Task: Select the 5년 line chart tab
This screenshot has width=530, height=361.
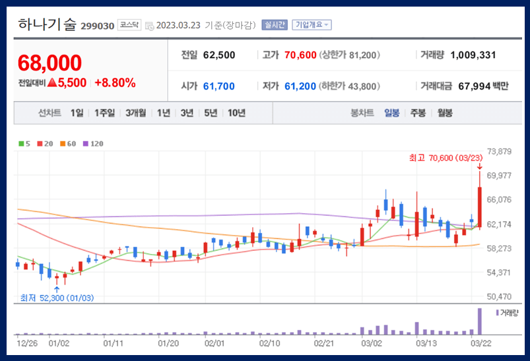Action: coord(211,113)
